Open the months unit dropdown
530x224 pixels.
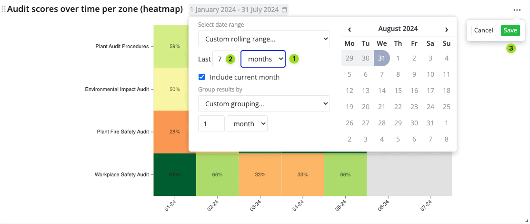(x=263, y=59)
